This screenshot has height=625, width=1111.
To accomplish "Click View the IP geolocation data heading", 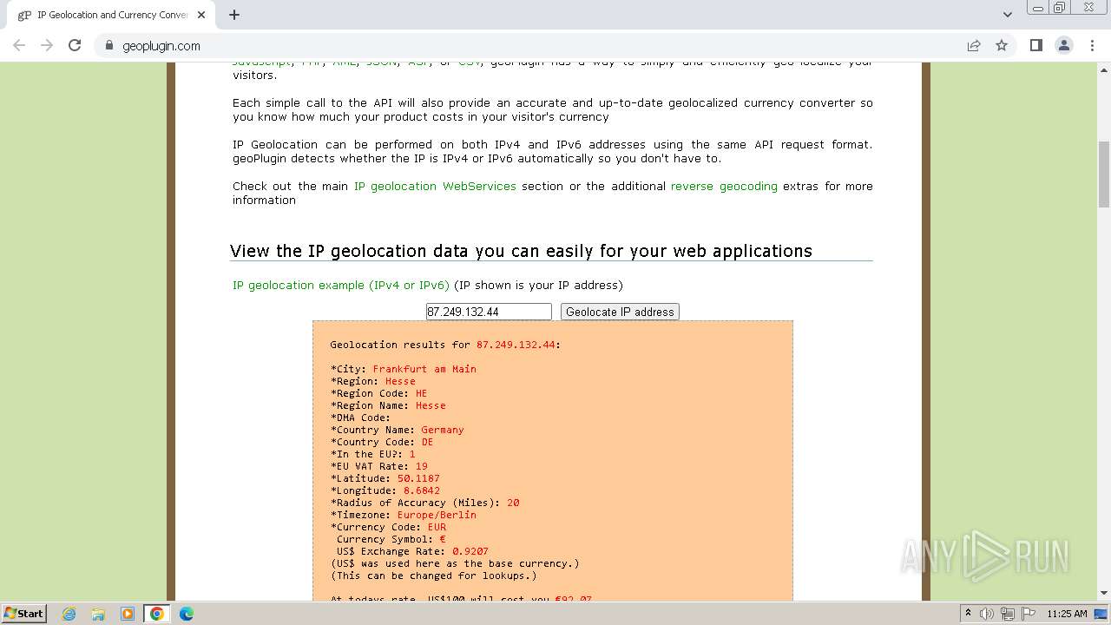I will [521, 251].
